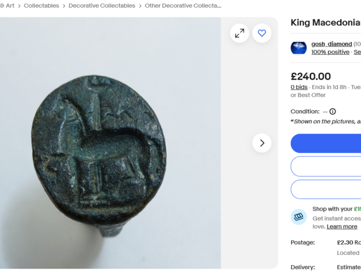
Task: Expand the listing image to full screen
Action: coord(239,33)
